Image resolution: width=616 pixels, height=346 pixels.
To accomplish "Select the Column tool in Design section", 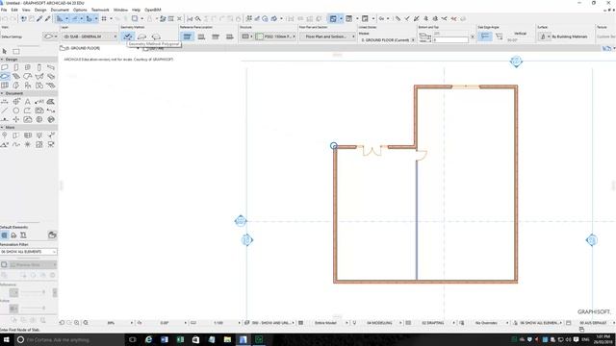I will tap(38, 67).
